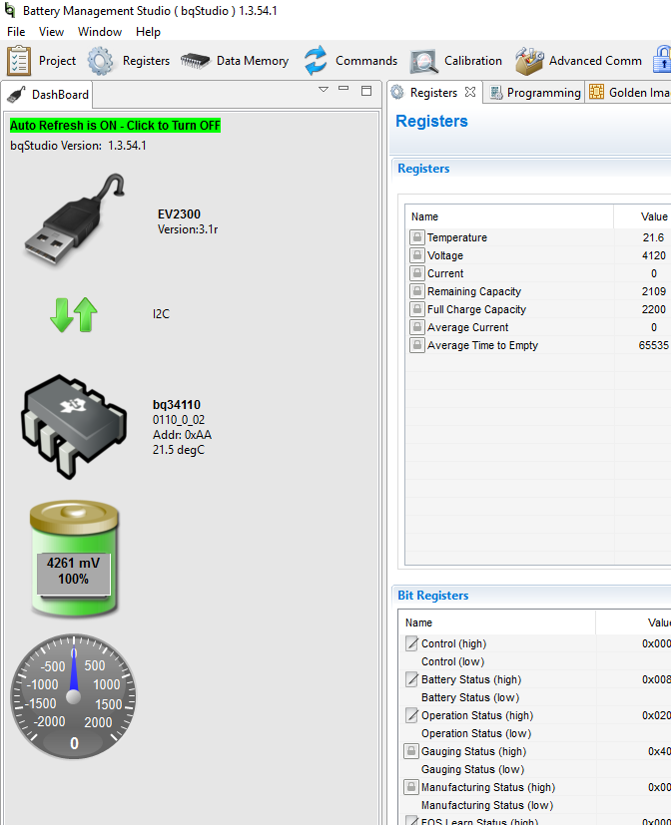The width and height of the screenshot is (671, 825).
Task: Click lock icon beside Average Time to Empty
Action: pyautogui.click(x=417, y=345)
